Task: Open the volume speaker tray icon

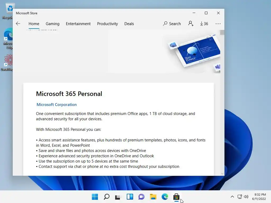Action: coord(246,197)
